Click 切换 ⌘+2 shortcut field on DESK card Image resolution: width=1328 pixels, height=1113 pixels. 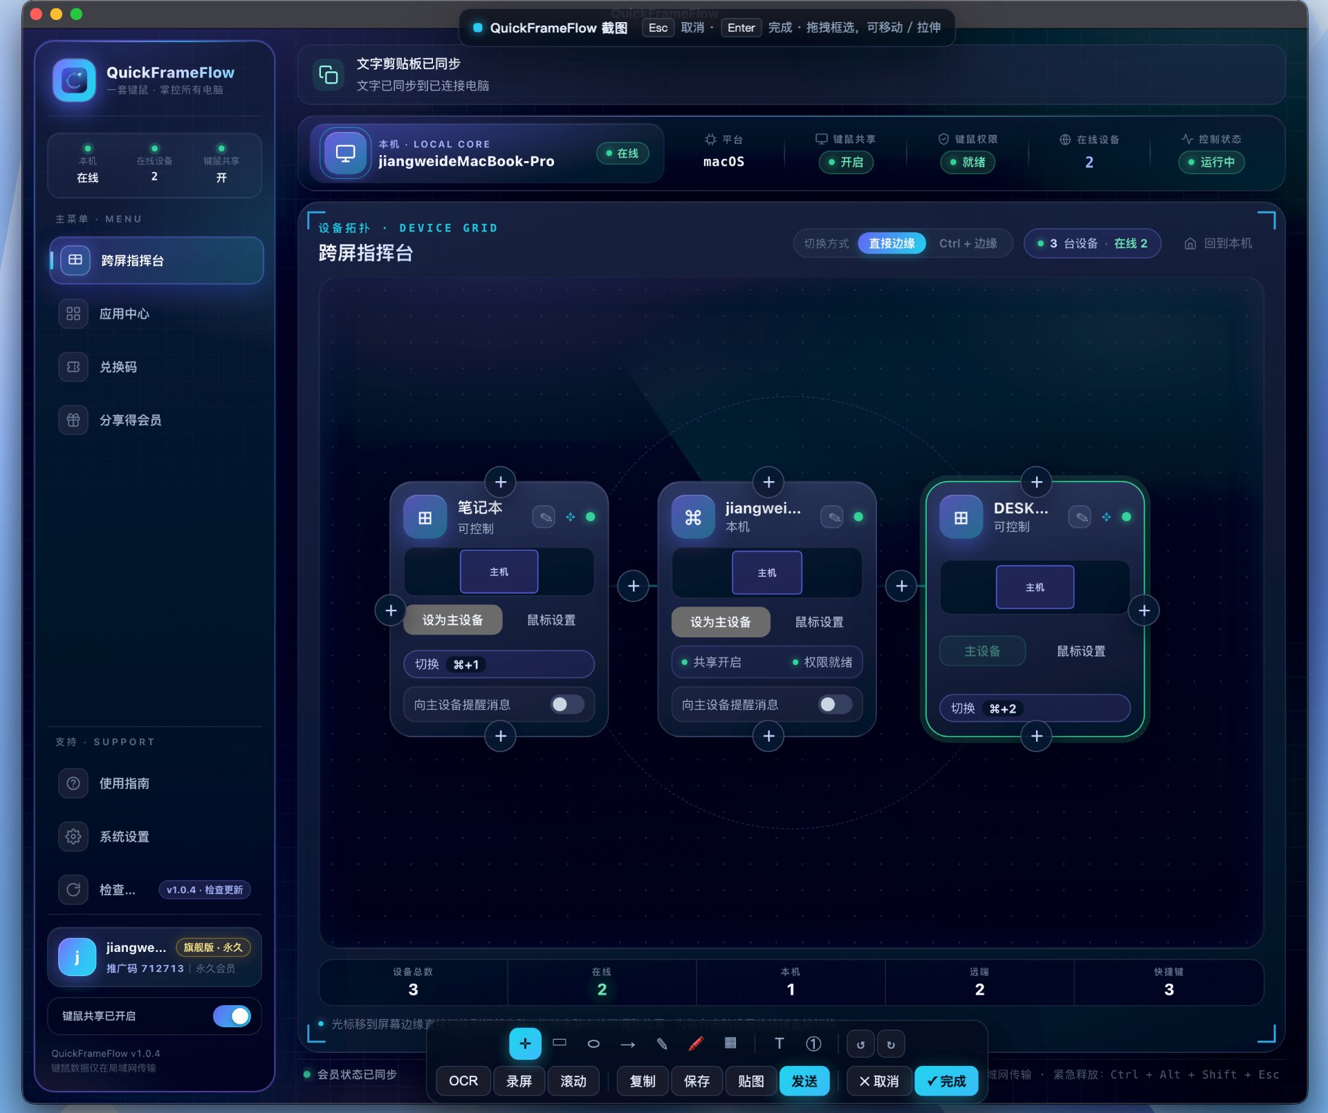pos(1035,708)
